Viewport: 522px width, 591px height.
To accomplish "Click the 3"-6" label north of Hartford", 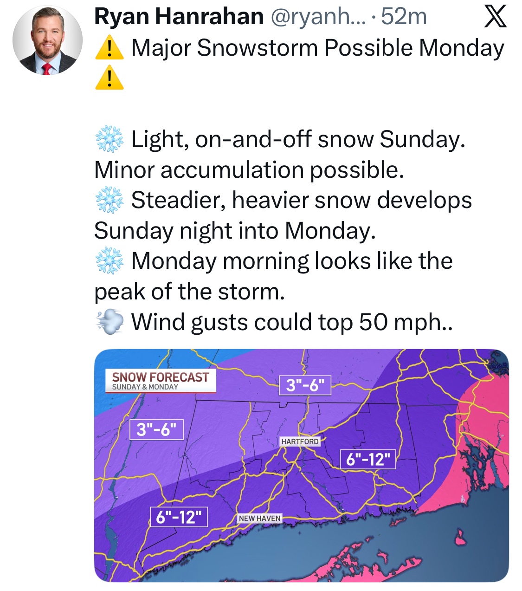I will (x=305, y=385).
